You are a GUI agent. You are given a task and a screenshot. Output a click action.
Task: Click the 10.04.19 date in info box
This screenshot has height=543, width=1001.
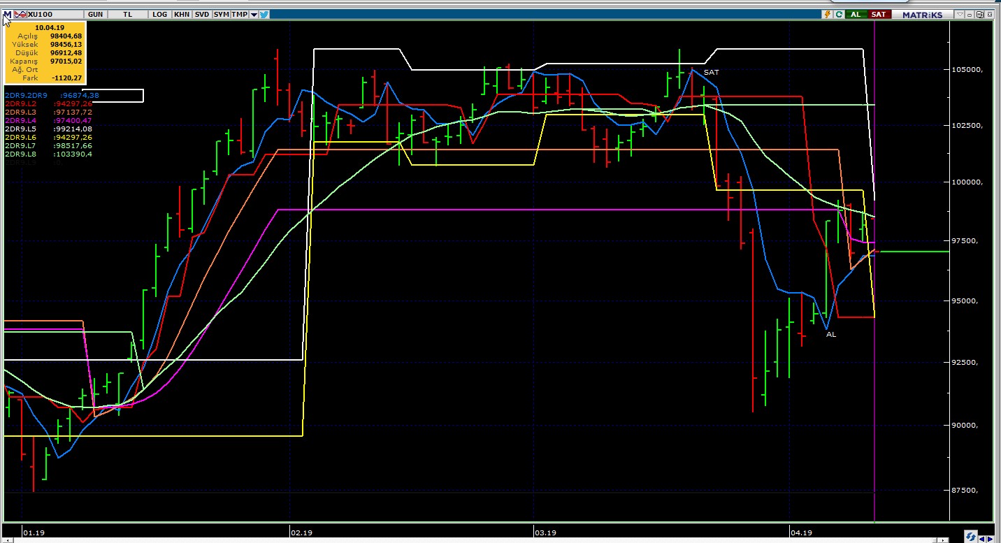point(49,27)
